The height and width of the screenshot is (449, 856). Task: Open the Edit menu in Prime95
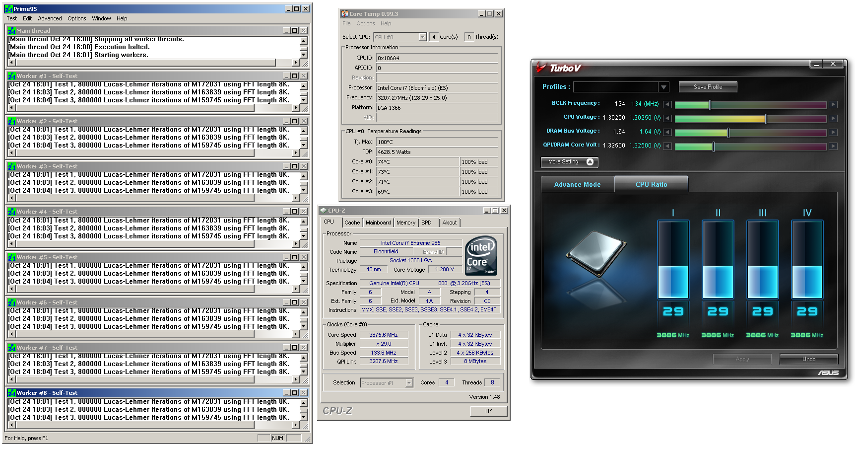point(27,18)
